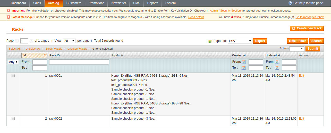Click the help question mark icon

[290, 3]
